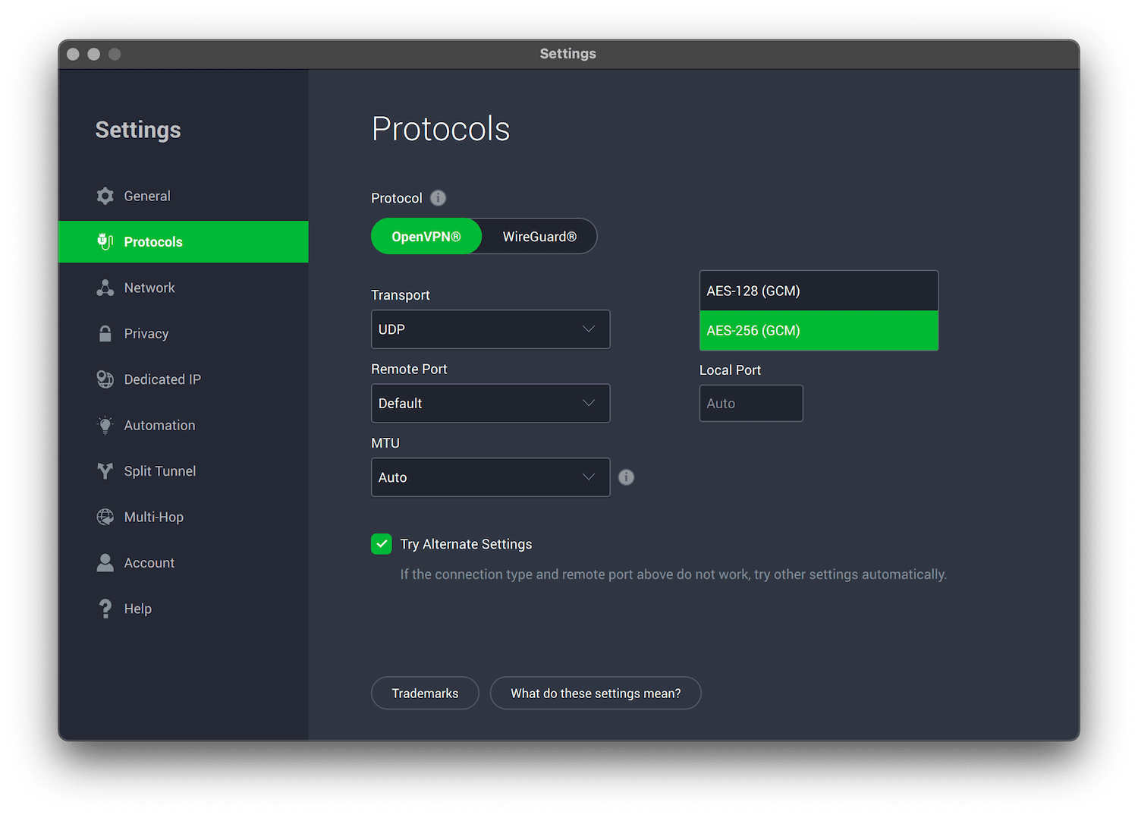The width and height of the screenshot is (1138, 818).
Task: Click the Automation lightbulb icon
Action: tap(105, 425)
